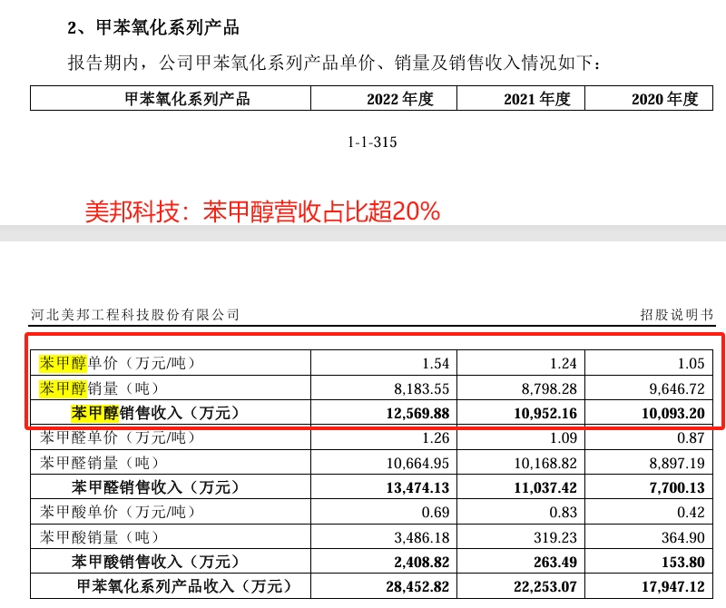Click the value '319.23'
726x608 pixels.
[x=555, y=537]
